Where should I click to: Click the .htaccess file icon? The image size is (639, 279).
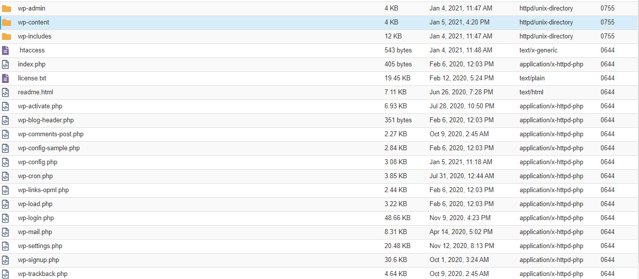[5, 50]
